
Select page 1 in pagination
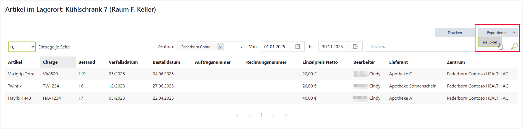coord(261,115)
